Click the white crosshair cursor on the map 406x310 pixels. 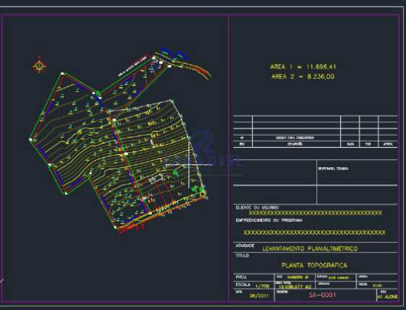[x=189, y=165]
